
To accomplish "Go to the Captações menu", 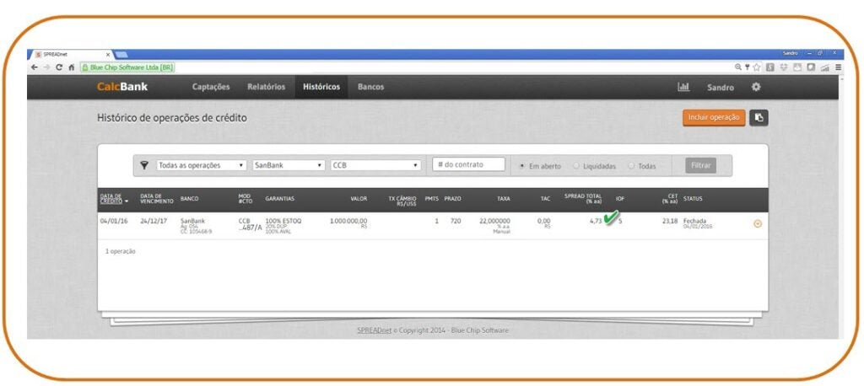I will click(211, 87).
